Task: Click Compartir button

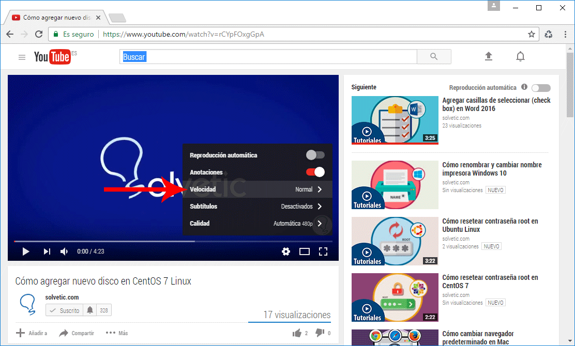Action: (x=77, y=333)
